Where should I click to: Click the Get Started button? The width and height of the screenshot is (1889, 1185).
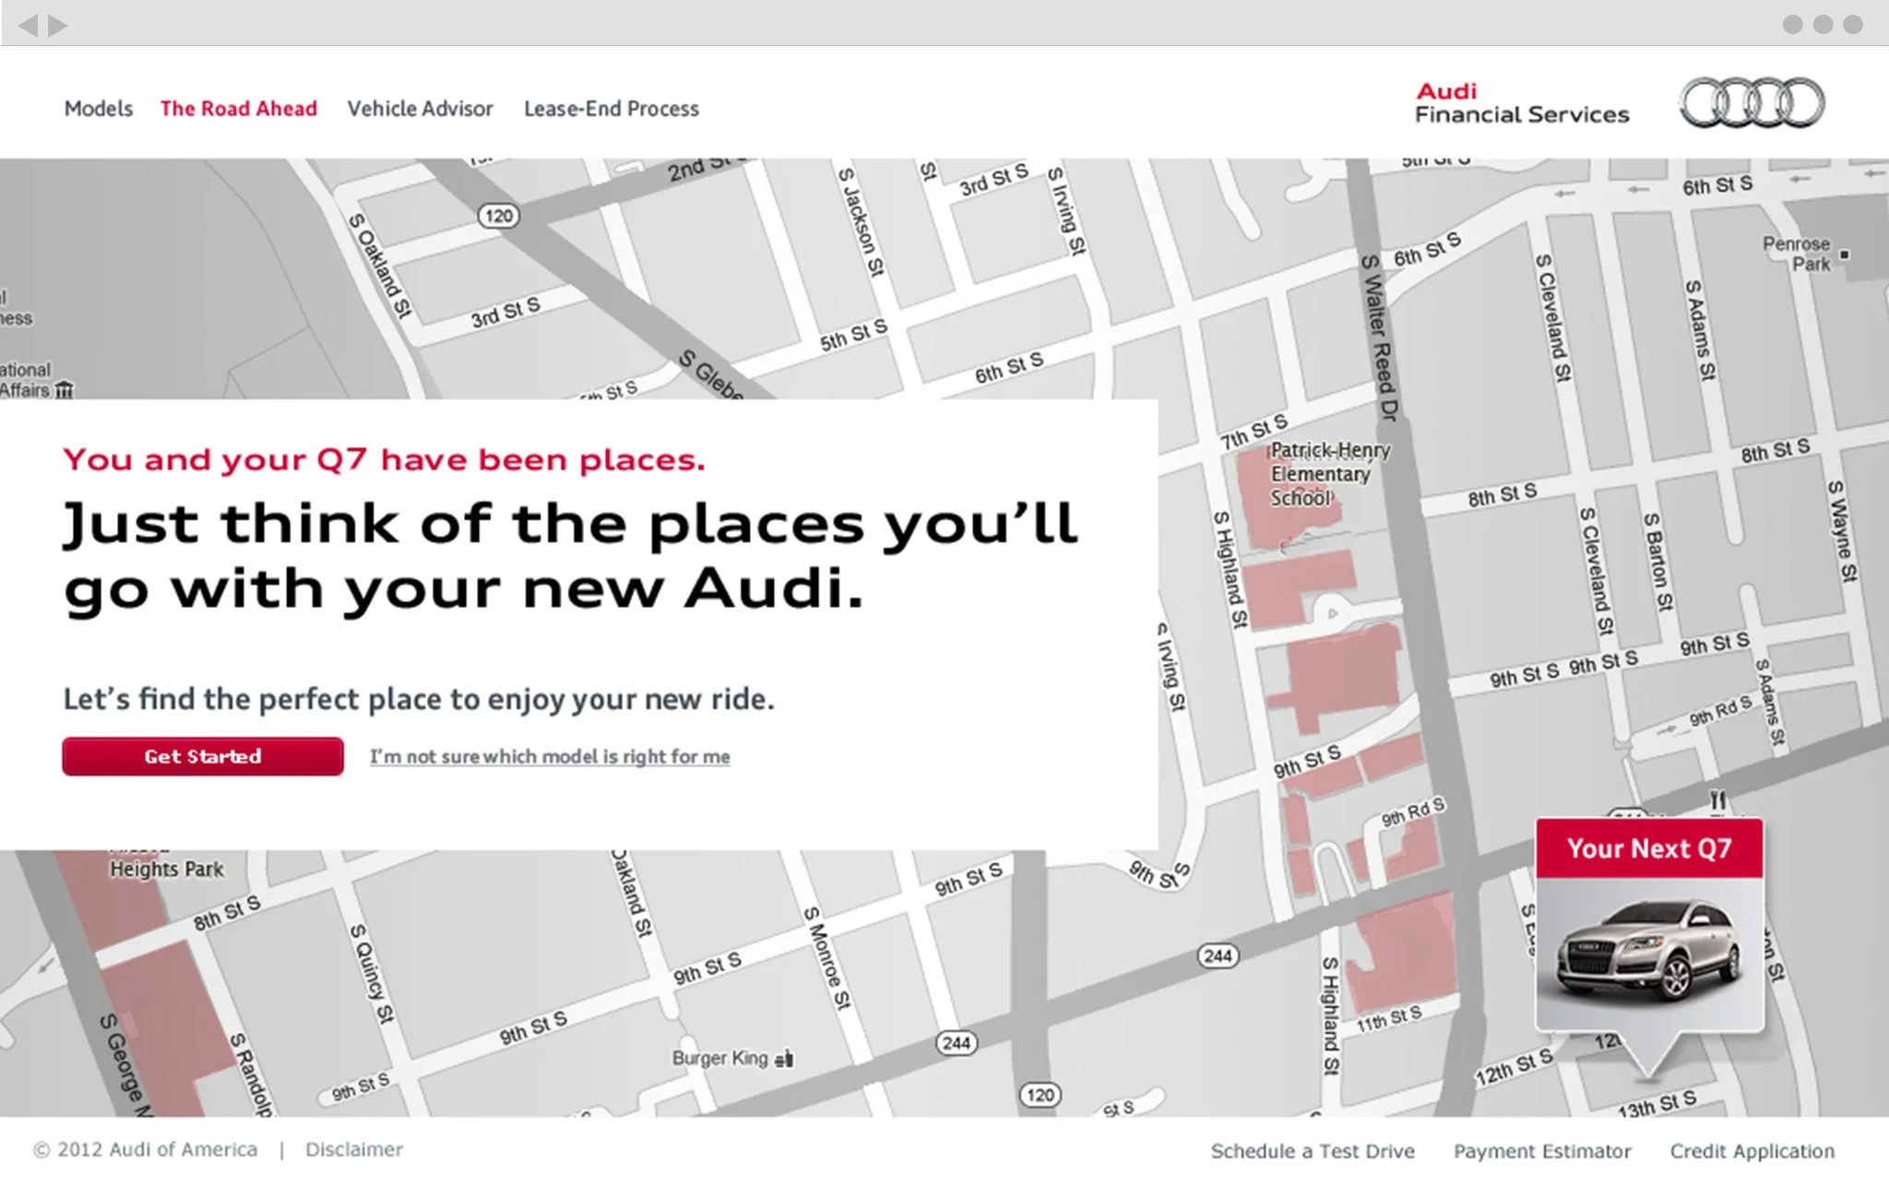[203, 756]
